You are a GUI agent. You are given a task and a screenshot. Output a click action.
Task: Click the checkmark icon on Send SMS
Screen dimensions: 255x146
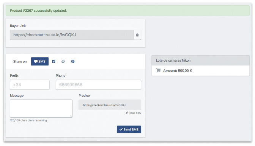[121, 129]
